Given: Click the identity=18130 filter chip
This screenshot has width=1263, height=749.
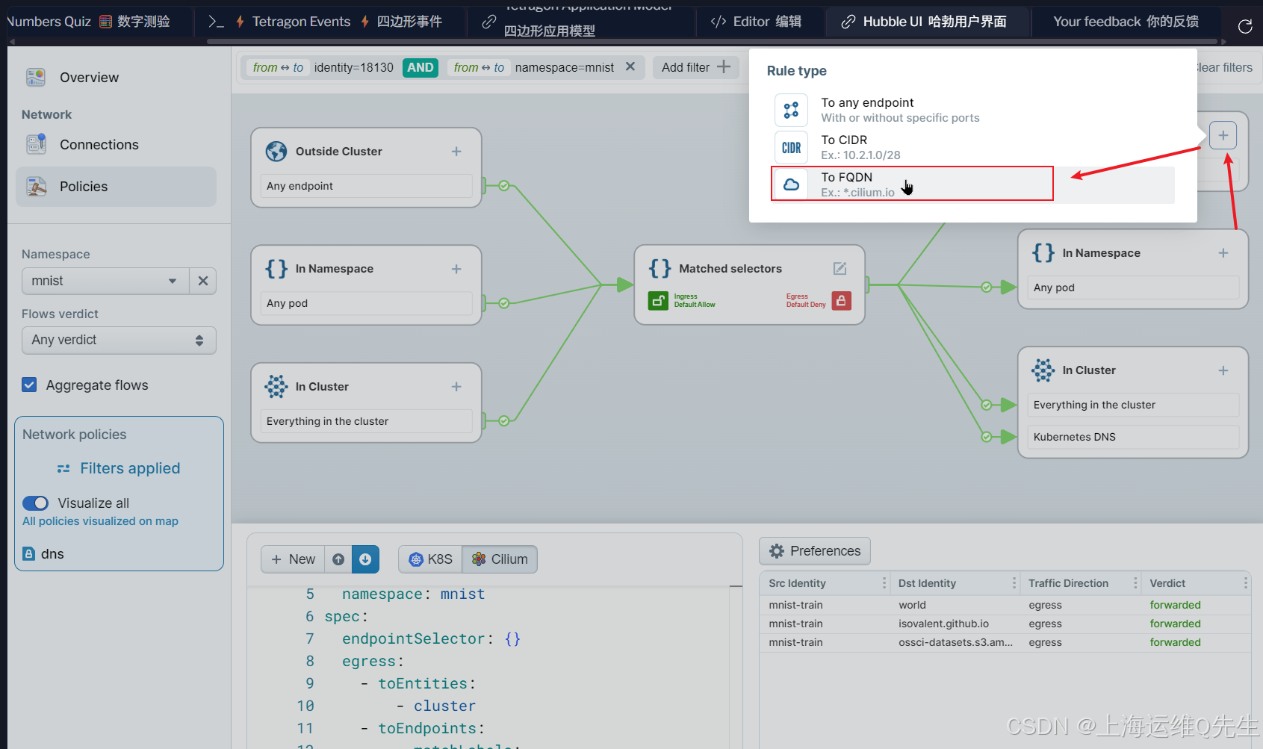Looking at the screenshot, I should (353, 67).
